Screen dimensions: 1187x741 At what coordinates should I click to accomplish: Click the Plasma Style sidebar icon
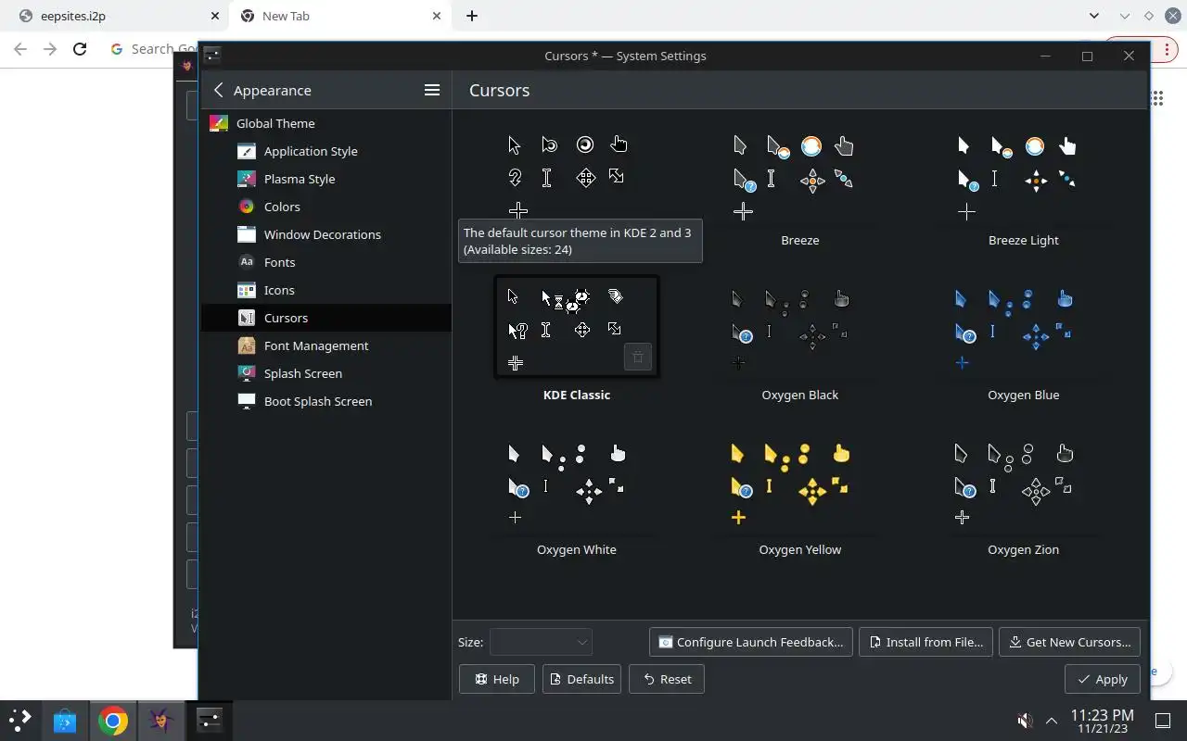(246, 179)
